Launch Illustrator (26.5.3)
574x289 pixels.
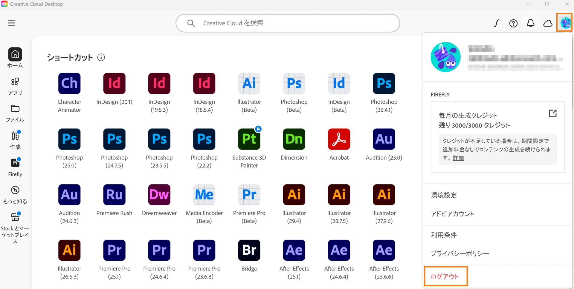click(x=69, y=250)
